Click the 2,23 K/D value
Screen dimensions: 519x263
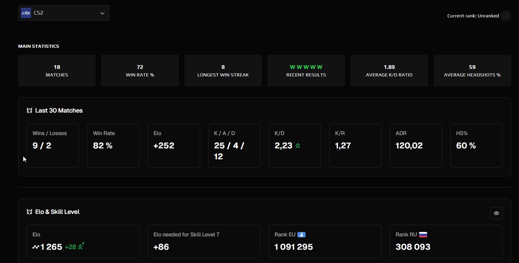click(283, 146)
